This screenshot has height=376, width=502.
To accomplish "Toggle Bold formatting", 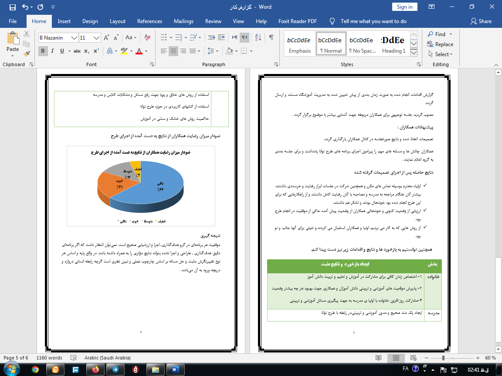I will (43, 51).
